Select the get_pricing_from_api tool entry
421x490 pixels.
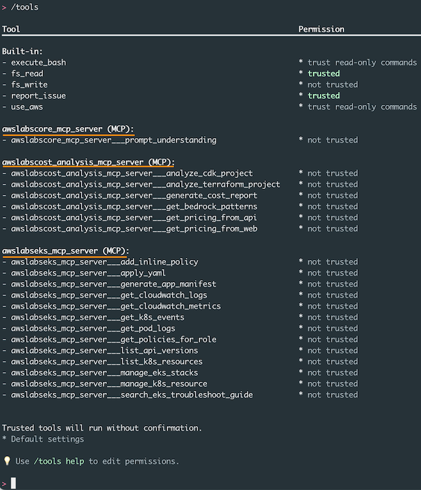(x=134, y=218)
